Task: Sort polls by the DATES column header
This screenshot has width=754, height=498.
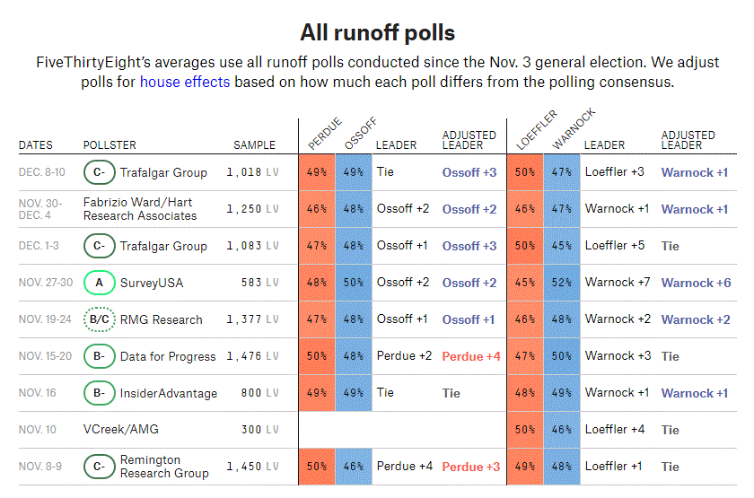Action: [x=36, y=145]
